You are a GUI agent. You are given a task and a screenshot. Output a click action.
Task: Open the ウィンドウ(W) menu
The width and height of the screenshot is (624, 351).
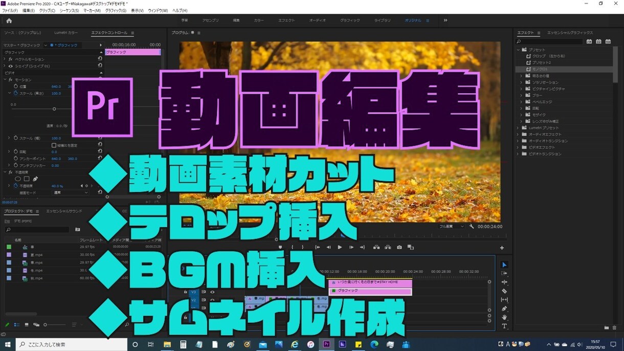pyautogui.click(x=158, y=10)
